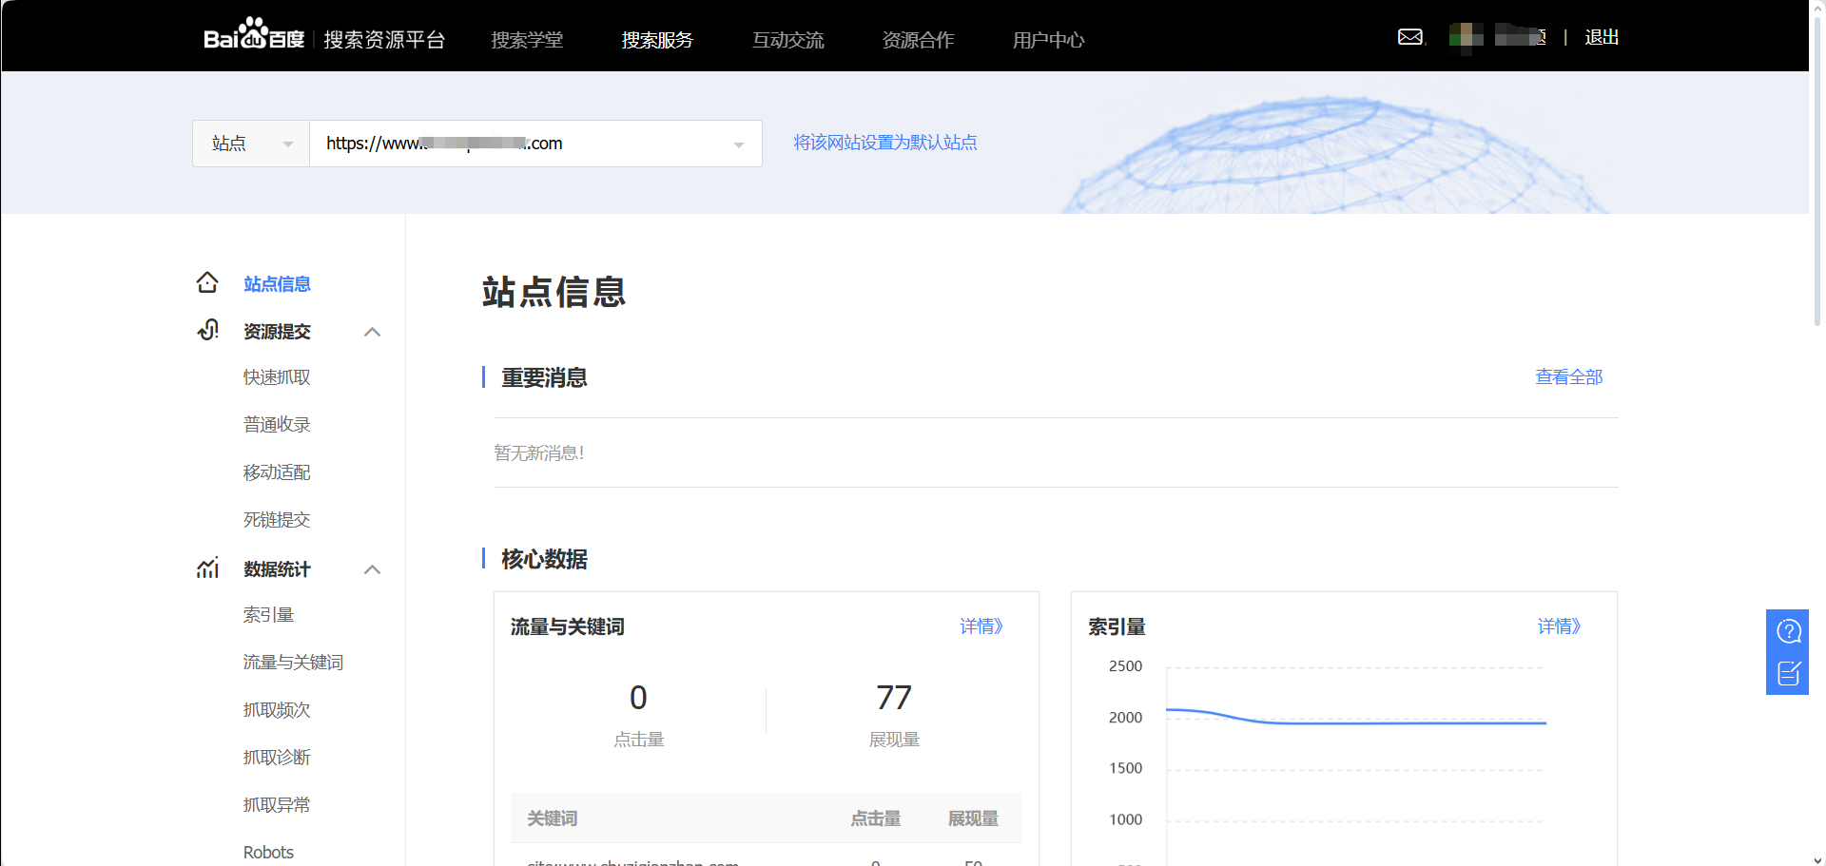Open the feedback edit floating button
The width and height of the screenshot is (1826, 866).
pyautogui.click(x=1788, y=674)
